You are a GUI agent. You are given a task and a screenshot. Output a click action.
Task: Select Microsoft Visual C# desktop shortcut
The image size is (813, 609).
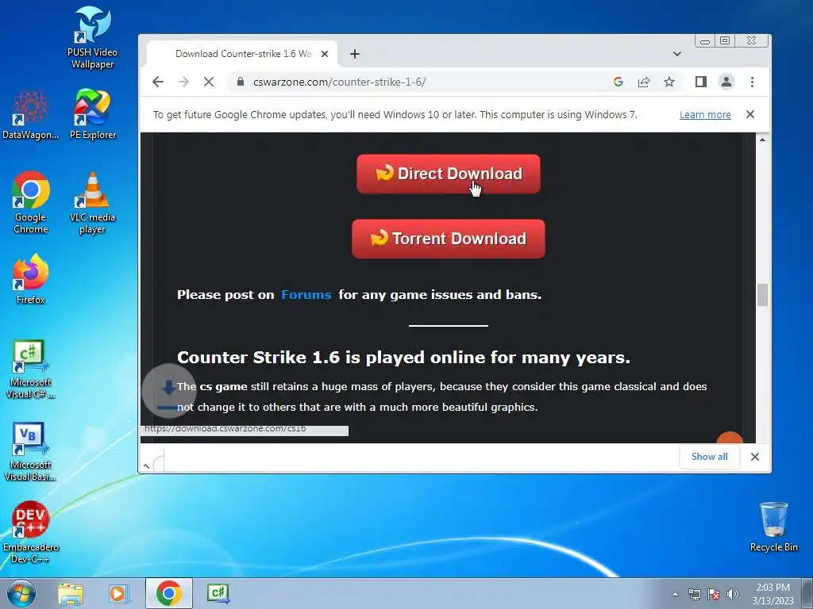[31, 369]
